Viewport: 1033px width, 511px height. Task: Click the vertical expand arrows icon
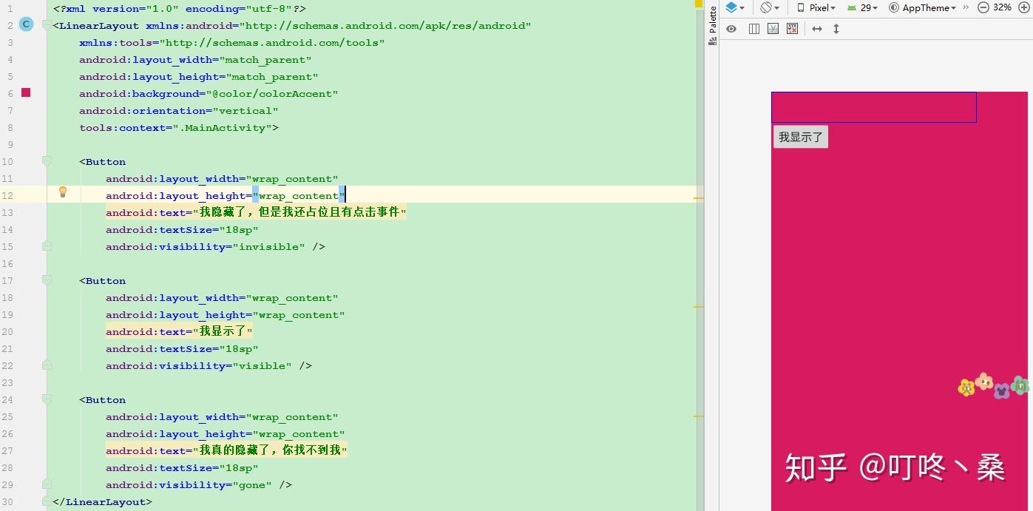(836, 29)
